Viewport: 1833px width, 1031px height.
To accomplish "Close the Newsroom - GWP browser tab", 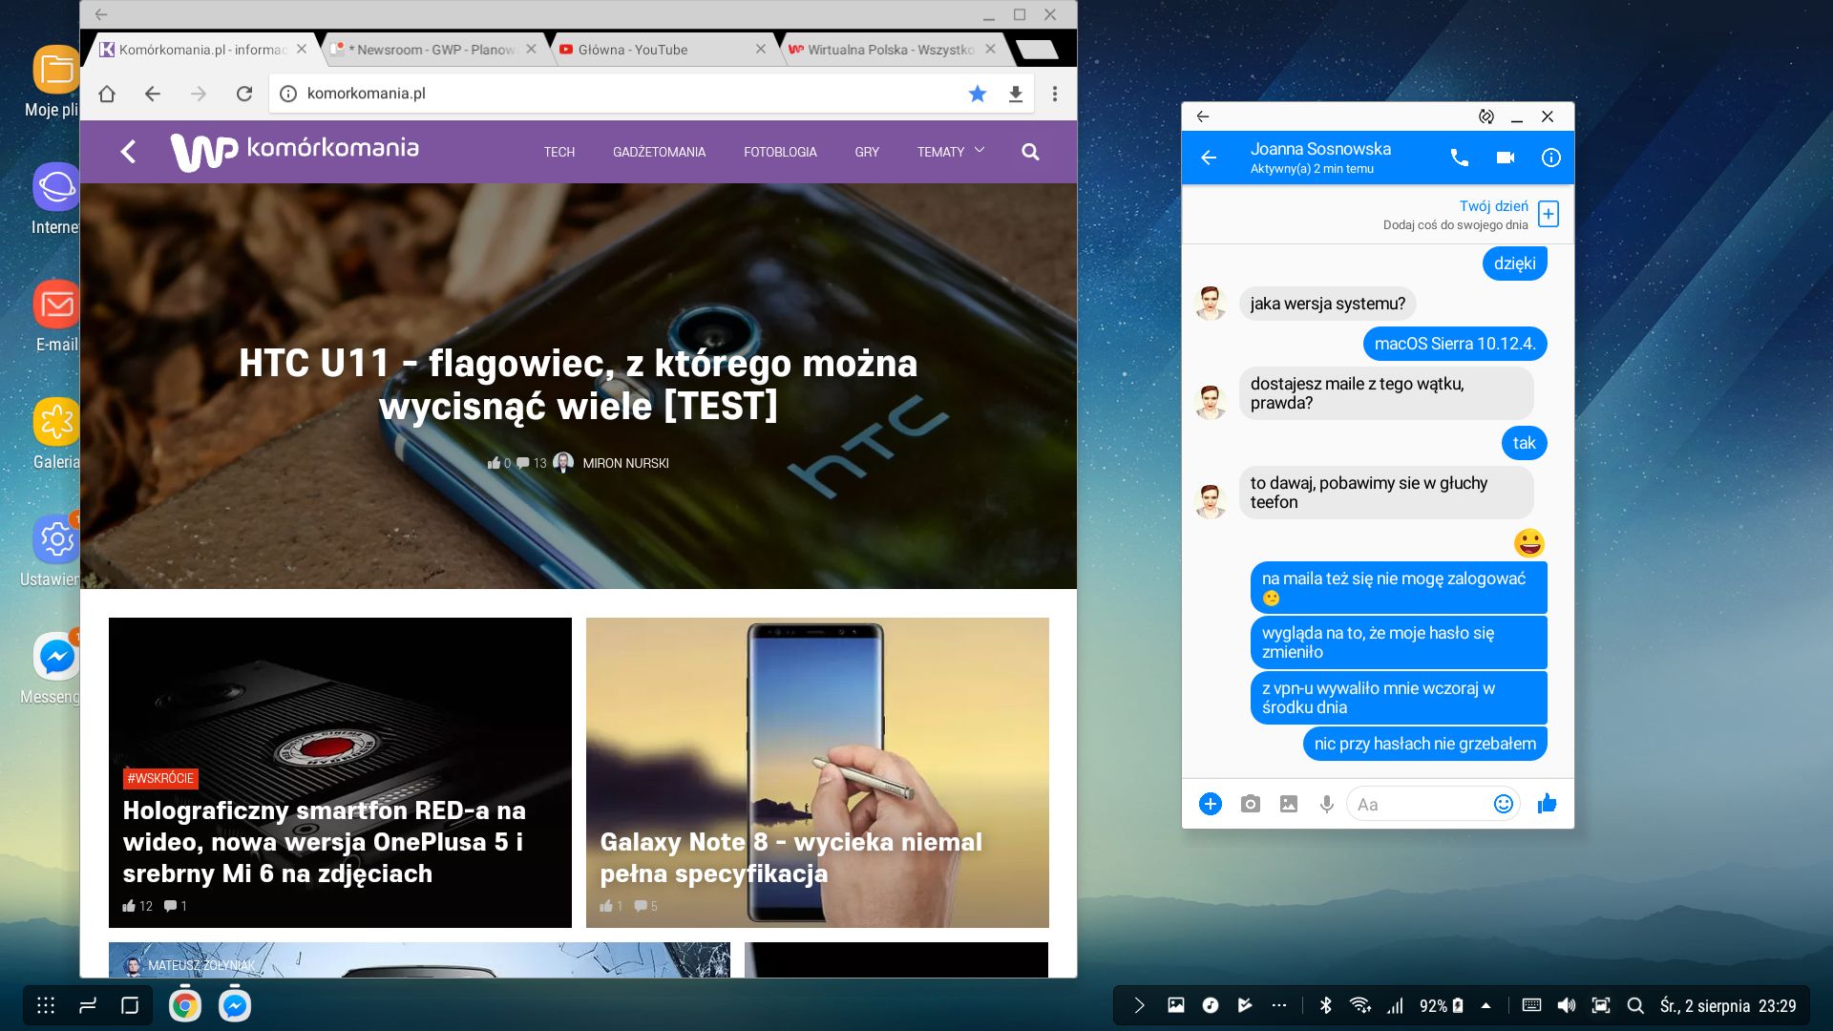I will tap(531, 49).
